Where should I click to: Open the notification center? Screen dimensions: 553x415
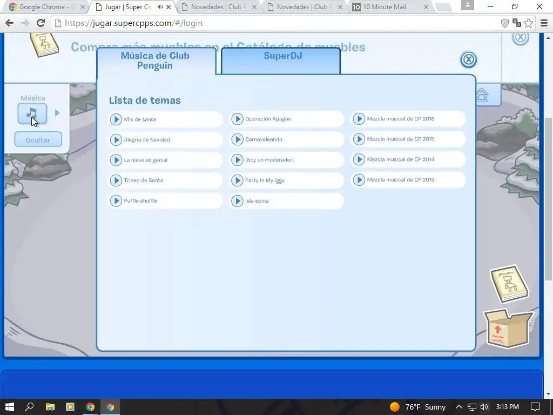(535, 407)
